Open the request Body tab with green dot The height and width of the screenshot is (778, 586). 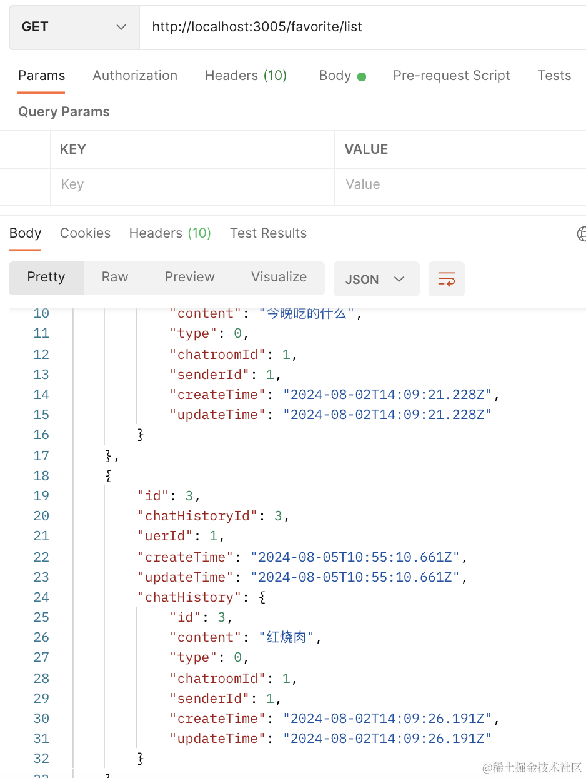click(x=342, y=76)
